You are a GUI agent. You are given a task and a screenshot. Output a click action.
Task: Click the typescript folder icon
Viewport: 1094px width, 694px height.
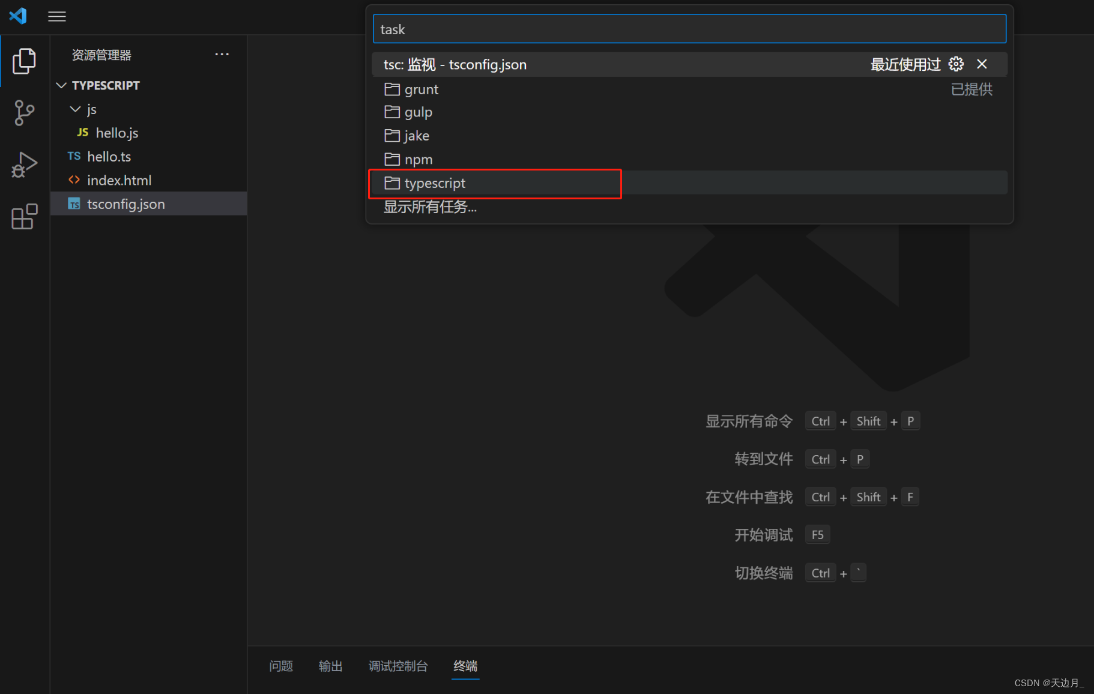coord(392,183)
